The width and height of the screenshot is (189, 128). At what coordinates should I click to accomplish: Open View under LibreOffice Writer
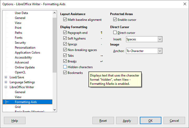pos(18,97)
